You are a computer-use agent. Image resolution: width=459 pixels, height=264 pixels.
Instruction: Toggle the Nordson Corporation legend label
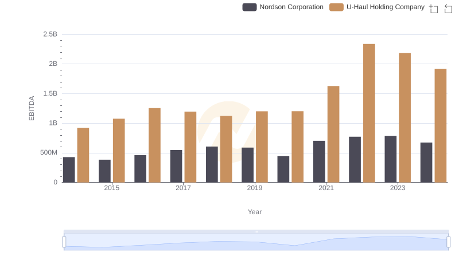pyautogui.click(x=291, y=7)
